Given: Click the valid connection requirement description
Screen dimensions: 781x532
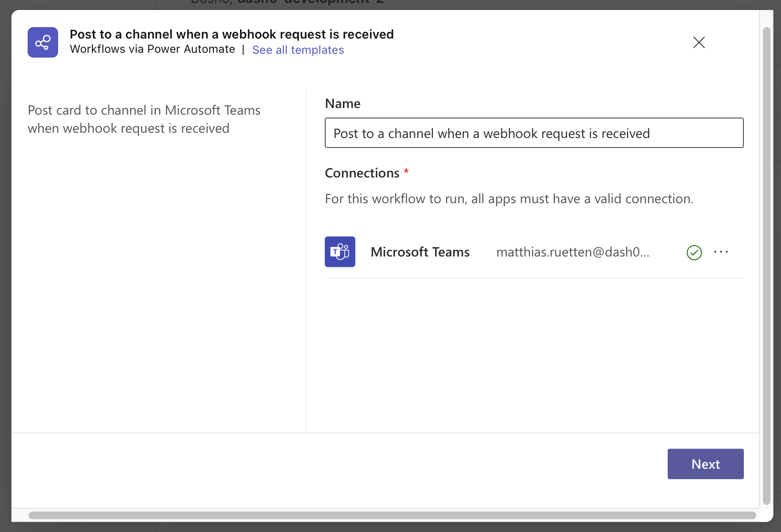Looking at the screenshot, I should pos(509,199).
